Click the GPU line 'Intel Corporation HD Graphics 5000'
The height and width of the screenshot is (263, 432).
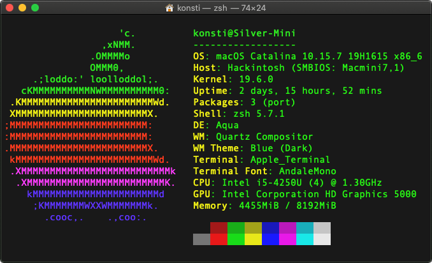[319, 194]
